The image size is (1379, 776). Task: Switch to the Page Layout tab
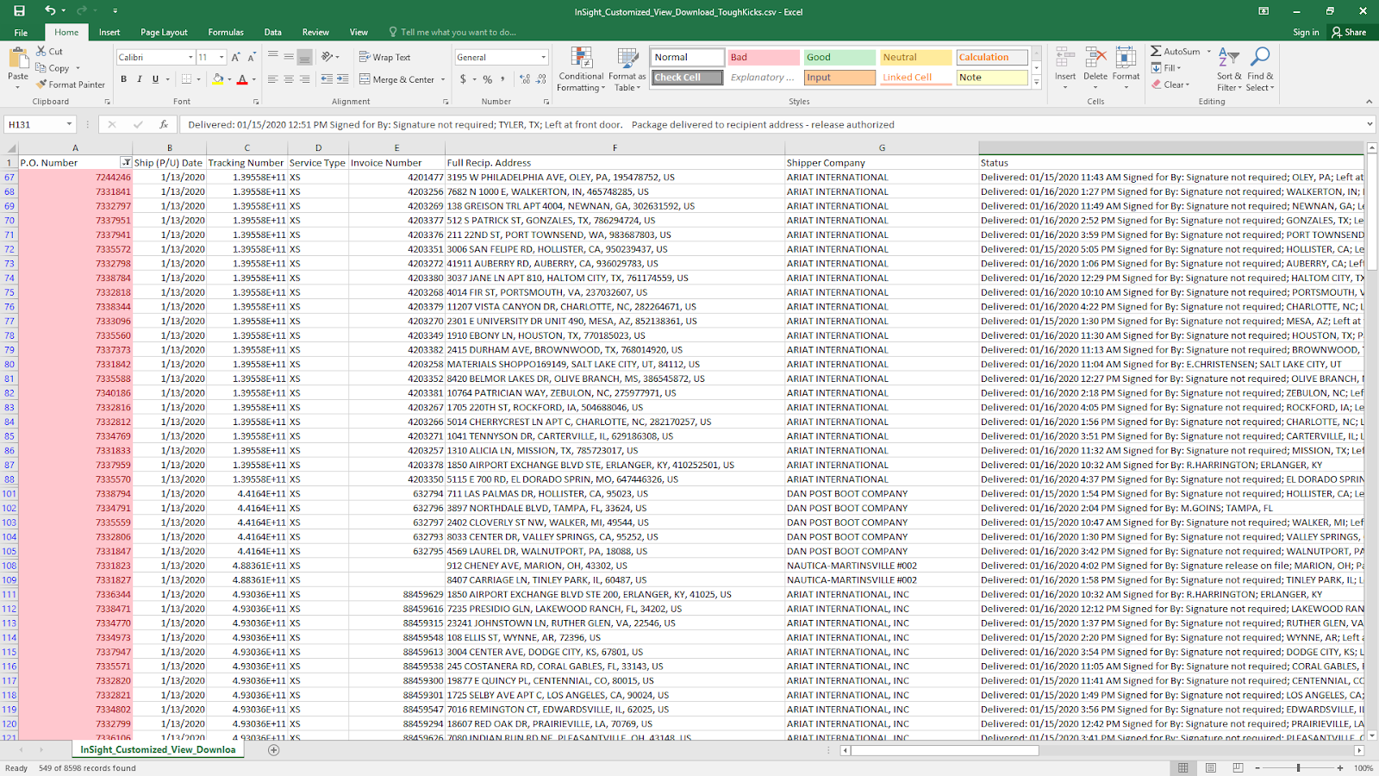point(164,32)
